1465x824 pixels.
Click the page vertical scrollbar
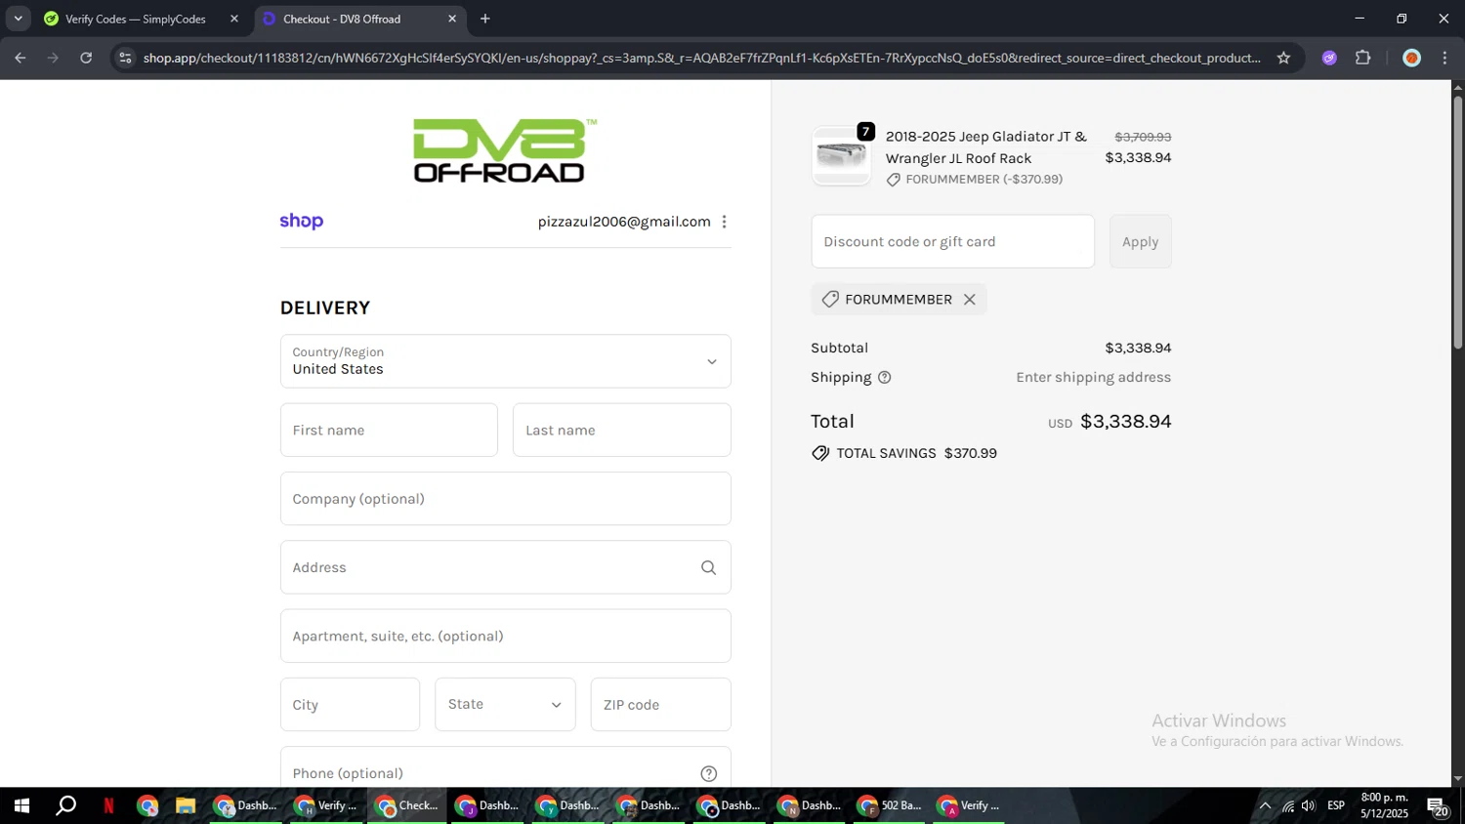pyautogui.click(x=1457, y=221)
